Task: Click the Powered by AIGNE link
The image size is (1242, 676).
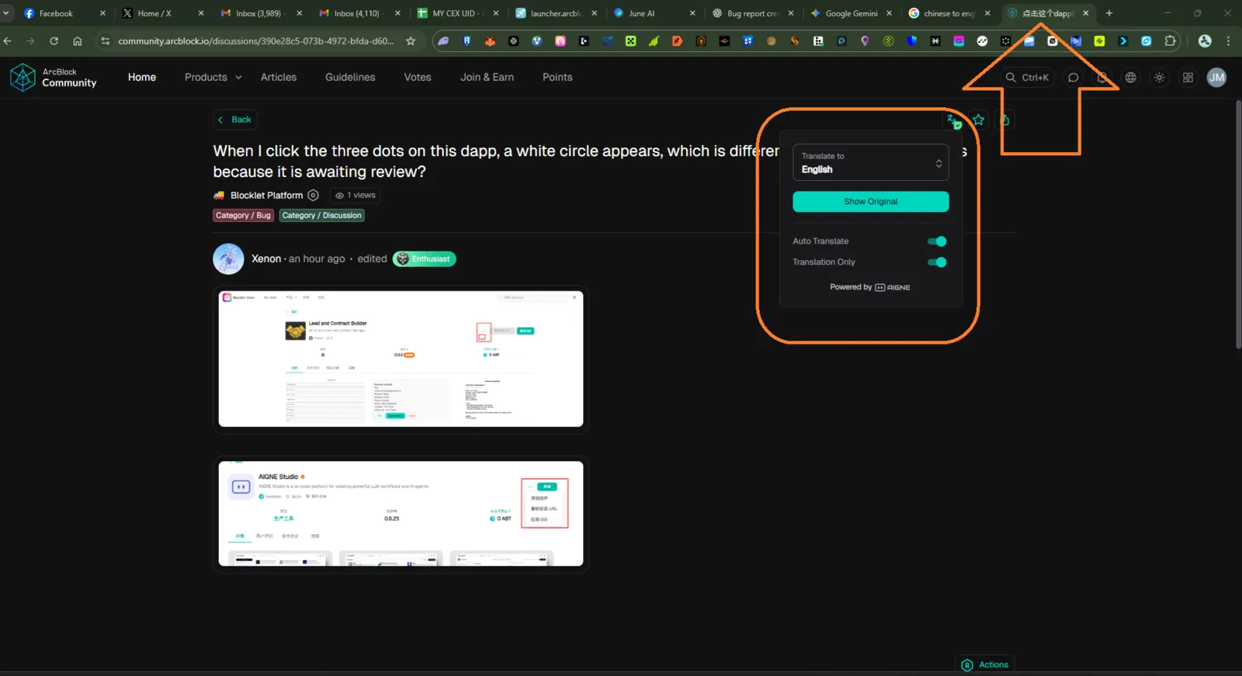Action: (870, 287)
